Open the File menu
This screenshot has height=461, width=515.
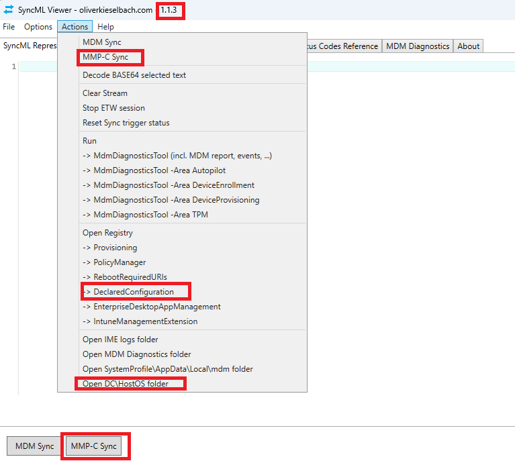[9, 27]
